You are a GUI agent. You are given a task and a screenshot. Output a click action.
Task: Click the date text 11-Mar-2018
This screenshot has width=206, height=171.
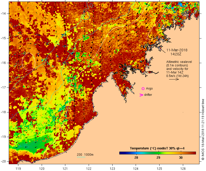177,50
